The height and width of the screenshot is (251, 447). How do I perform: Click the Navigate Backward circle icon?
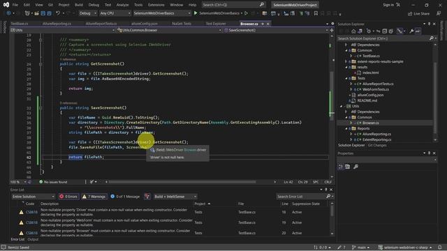8,13
